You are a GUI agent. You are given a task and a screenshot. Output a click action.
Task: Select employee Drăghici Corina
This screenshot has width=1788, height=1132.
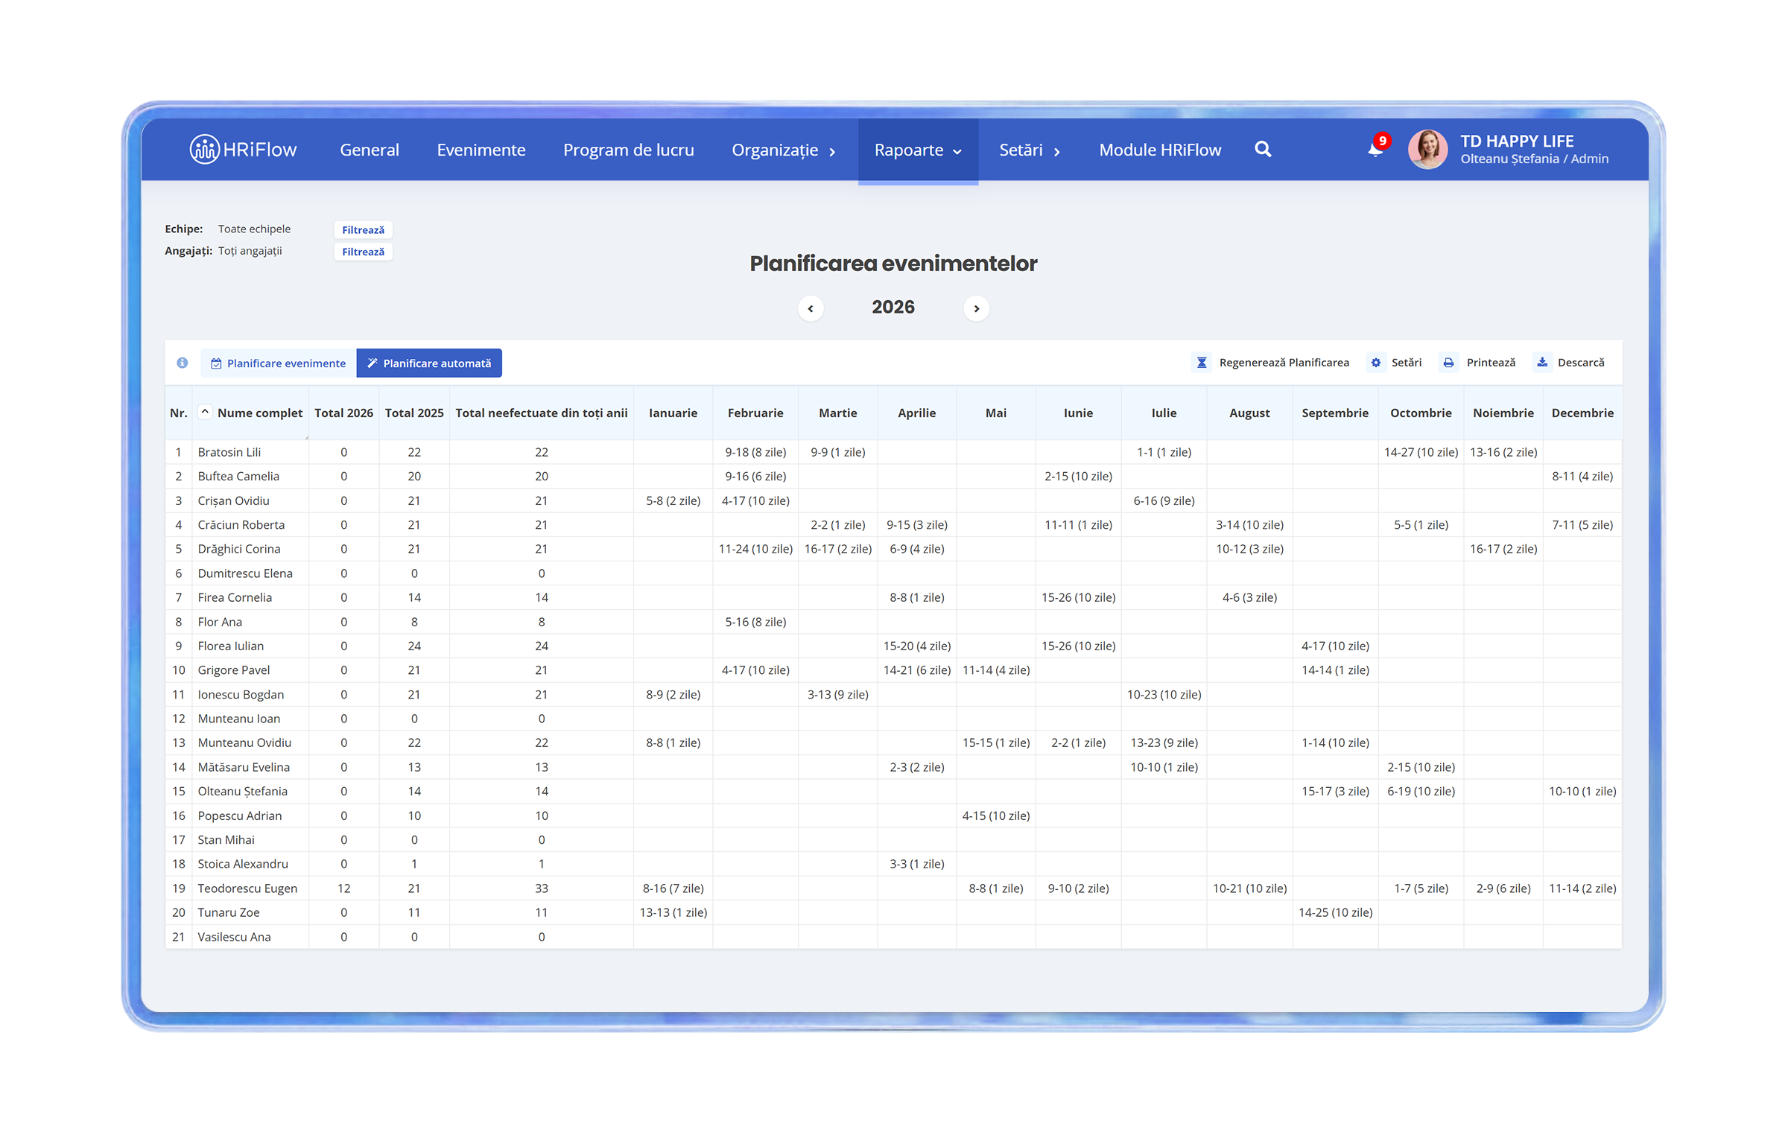[x=239, y=549]
